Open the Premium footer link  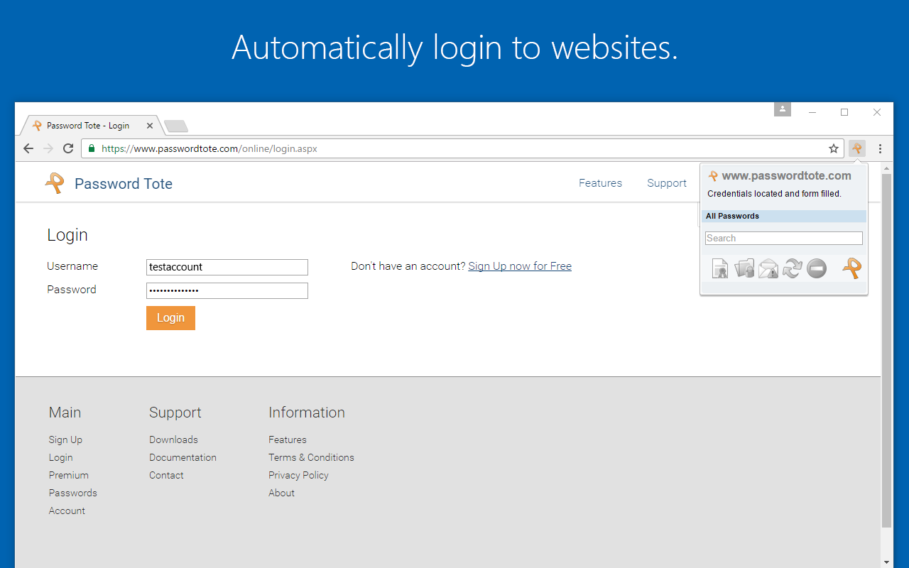click(69, 475)
